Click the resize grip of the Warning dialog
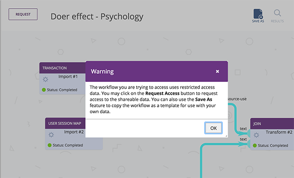 point(226,136)
